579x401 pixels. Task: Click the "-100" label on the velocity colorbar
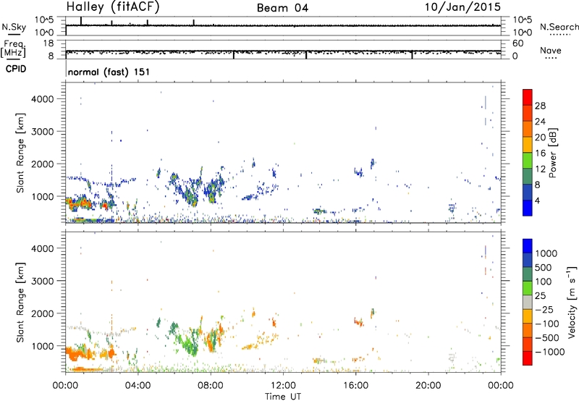coord(546,324)
